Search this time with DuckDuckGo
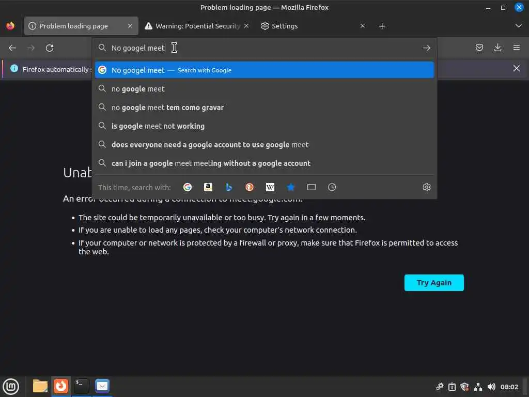Image resolution: width=529 pixels, height=397 pixels. coord(250,187)
